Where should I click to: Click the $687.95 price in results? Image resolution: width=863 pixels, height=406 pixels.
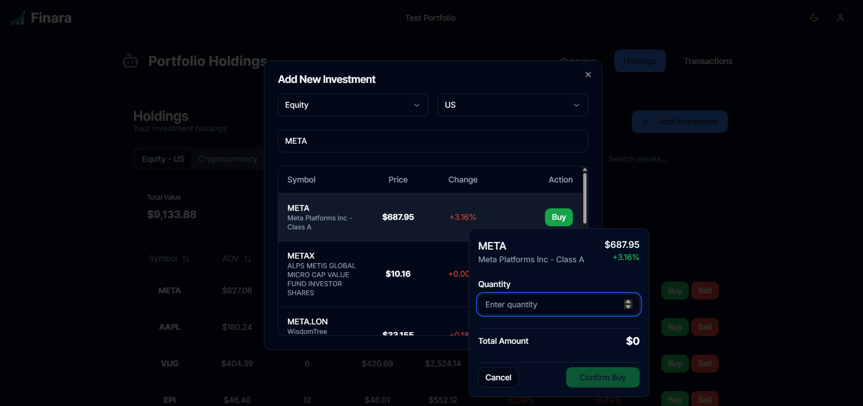click(x=398, y=217)
